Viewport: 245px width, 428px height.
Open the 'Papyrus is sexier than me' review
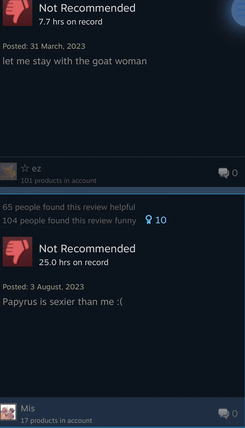pos(63,302)
